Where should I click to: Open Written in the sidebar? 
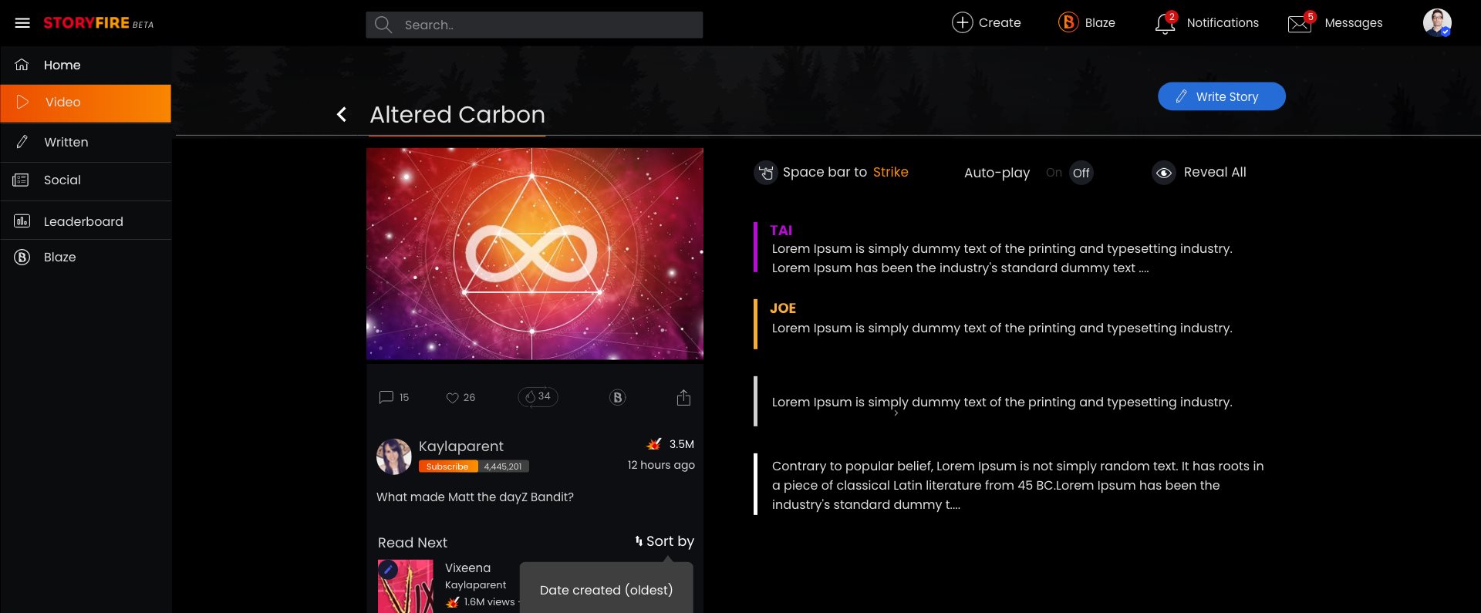[x=86, y=142]
